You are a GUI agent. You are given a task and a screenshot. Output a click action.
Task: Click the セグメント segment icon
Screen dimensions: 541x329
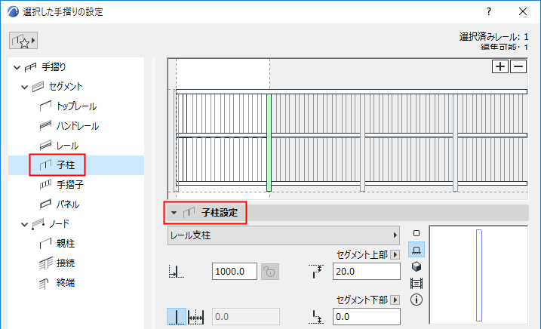coord(38,87)
